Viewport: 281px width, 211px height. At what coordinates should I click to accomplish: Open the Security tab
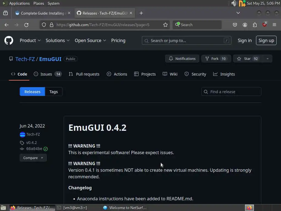(x=195, y=74)
